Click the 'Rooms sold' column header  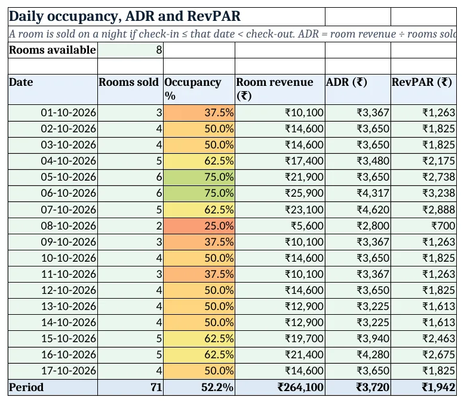pos(131,89)
